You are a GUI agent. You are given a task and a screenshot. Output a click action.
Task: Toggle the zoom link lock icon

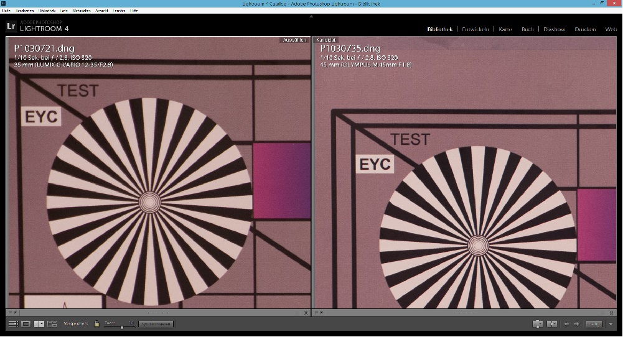tap(96, 323)
